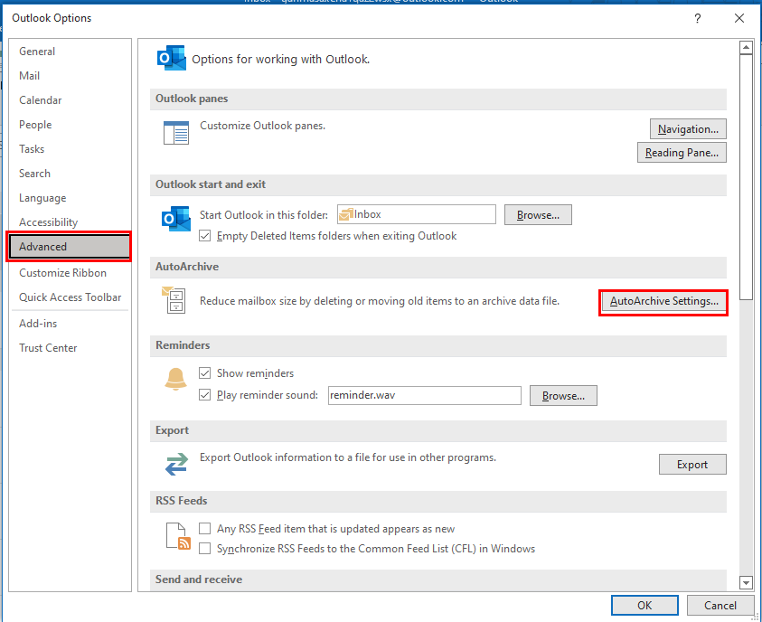
Task: Click the Navigation... button
Action: point(688,128)
